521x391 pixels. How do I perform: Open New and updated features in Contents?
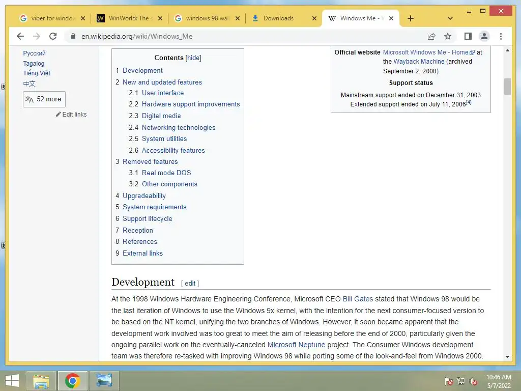[x=162, y=82]
